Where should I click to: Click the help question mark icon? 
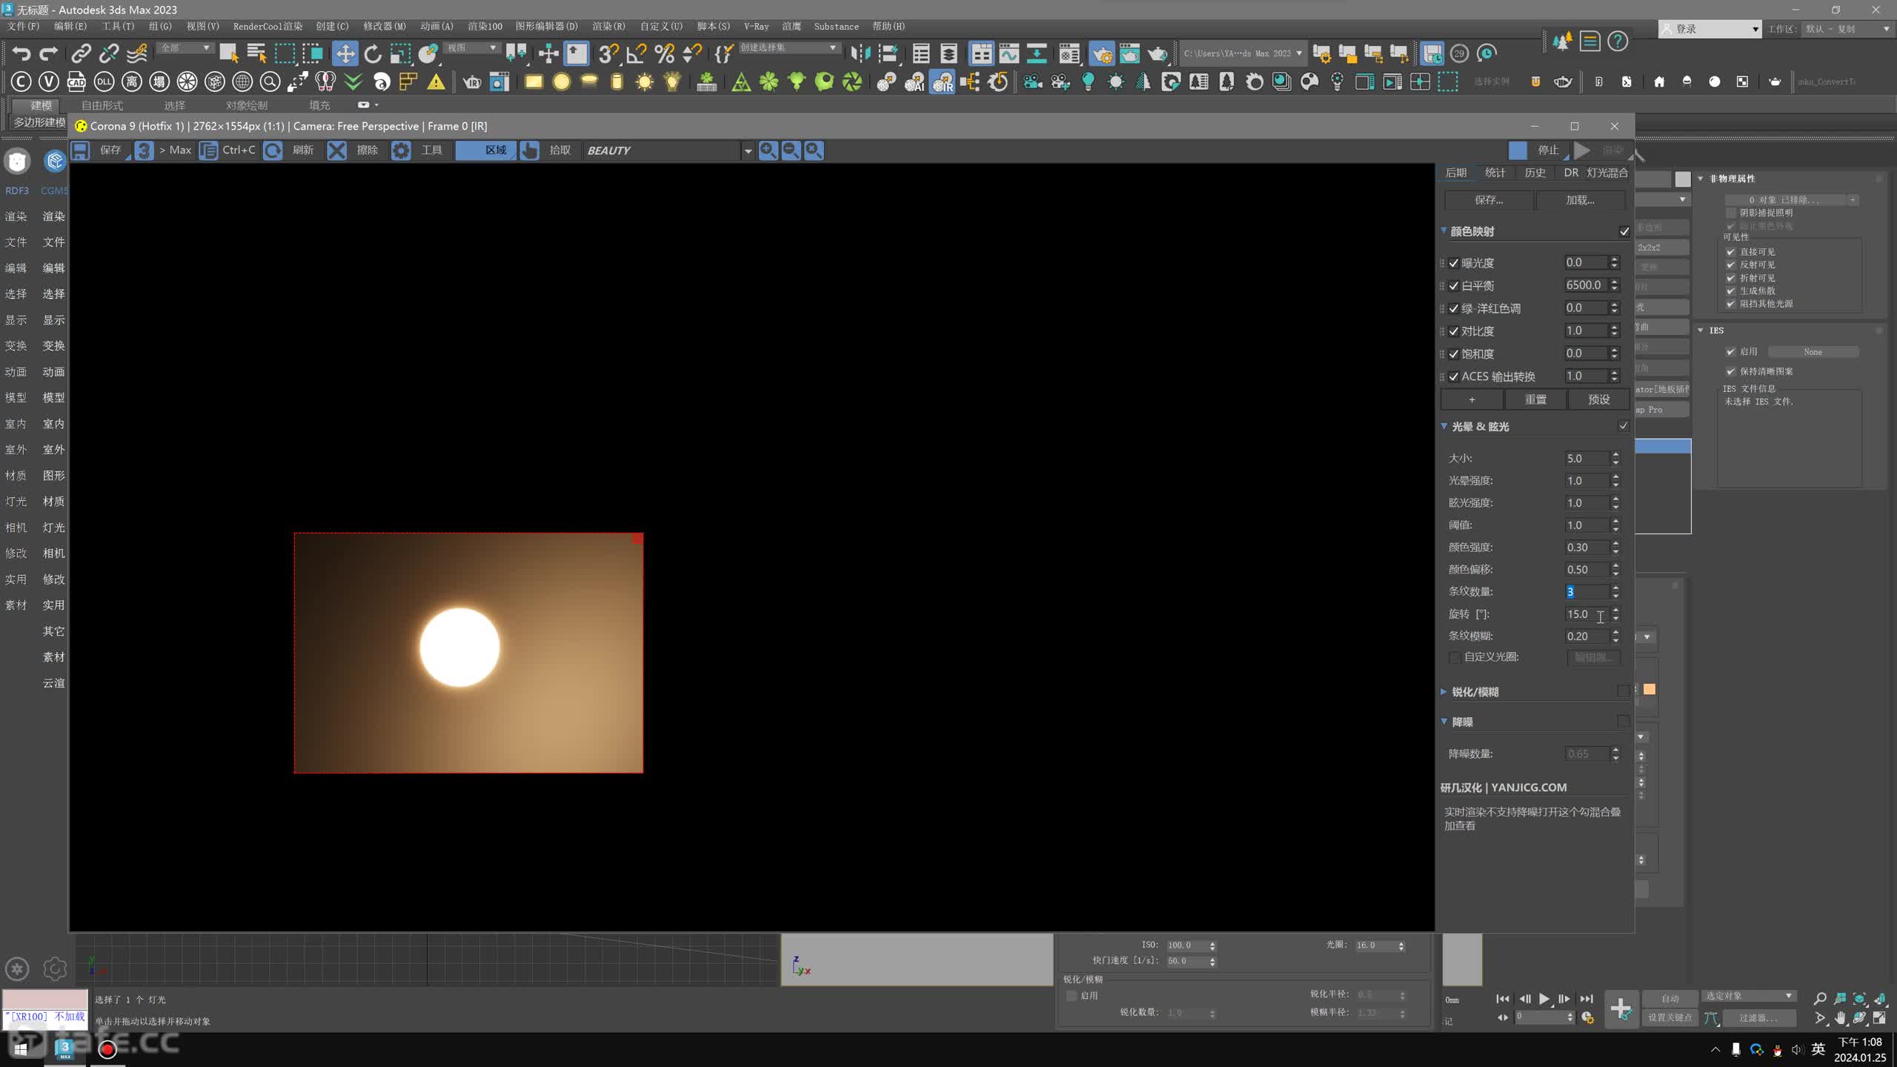1618,41
